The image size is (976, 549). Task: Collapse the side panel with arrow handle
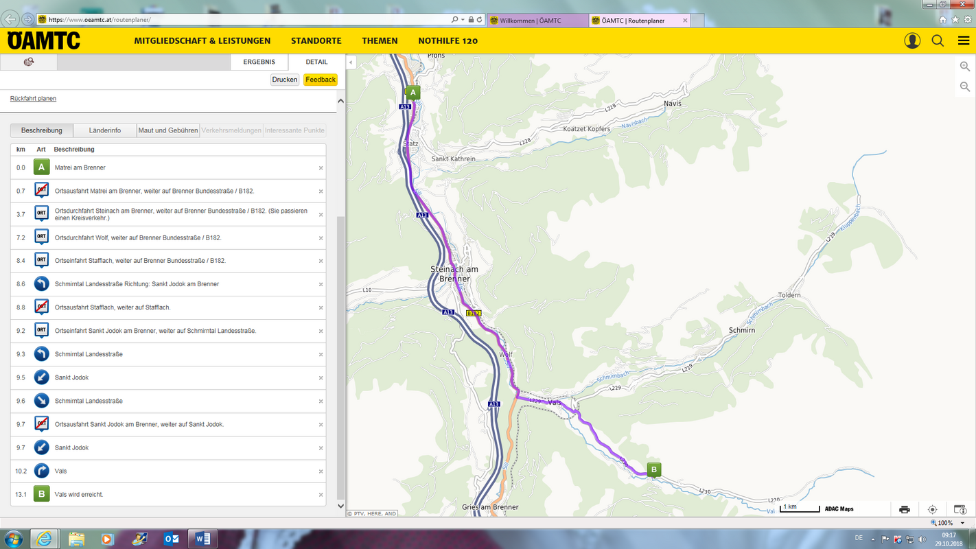tap(351, 62)
